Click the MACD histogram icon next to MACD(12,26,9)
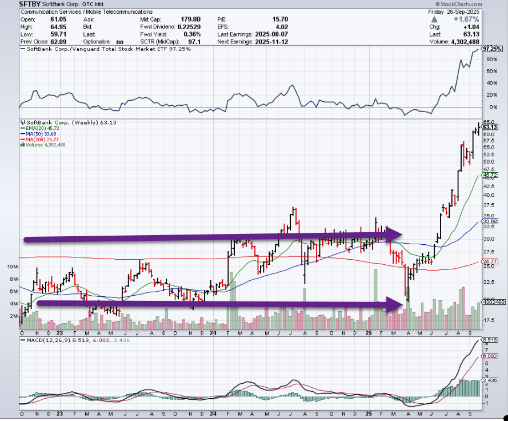 tap(22, 341)
